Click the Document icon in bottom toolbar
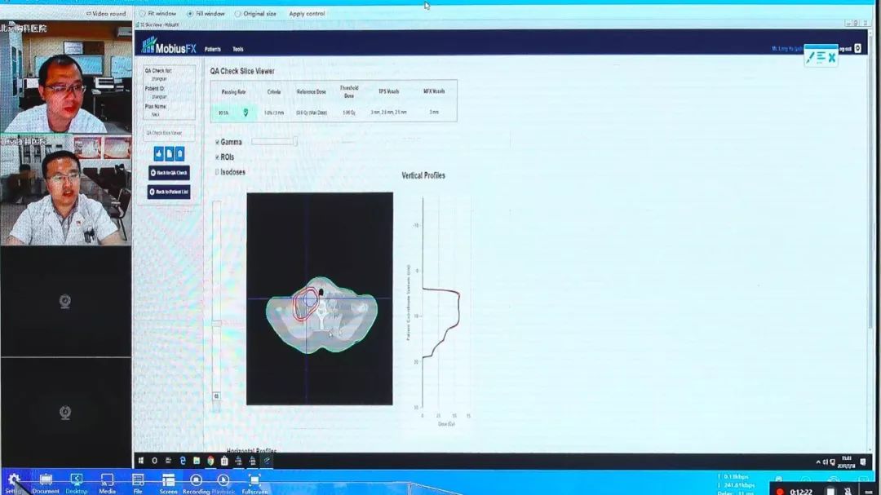This screenshot has width=881, height=495. pos(46,480)
